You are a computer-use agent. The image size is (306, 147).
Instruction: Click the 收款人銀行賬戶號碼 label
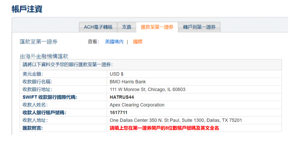point(44,113)
